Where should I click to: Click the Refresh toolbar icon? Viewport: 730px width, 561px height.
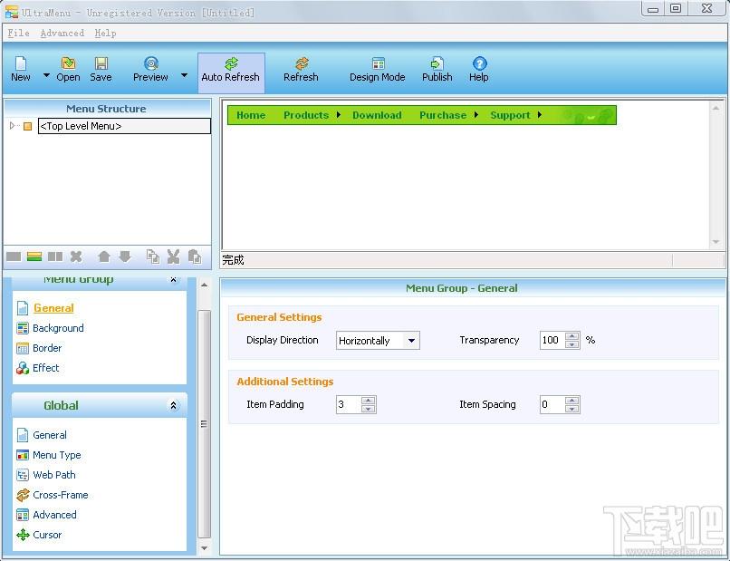[x=302, y=63]
